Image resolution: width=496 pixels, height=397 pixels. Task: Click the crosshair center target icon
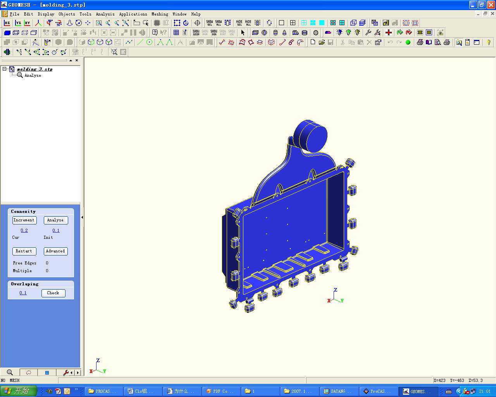click(x=197, y=23)
